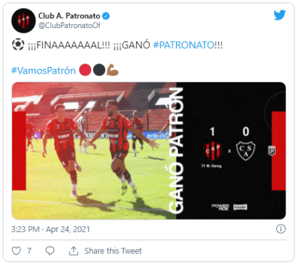301x269 pixels.
Task: Click the share upload arrow icon
Action: [x=74, y=251]
